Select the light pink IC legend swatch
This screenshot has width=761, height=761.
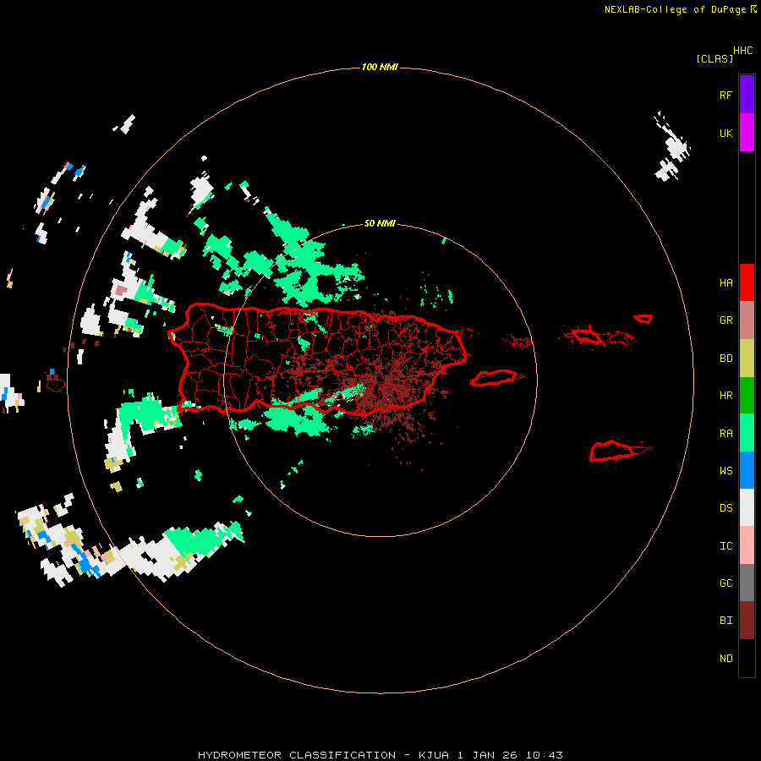click(747, 545)
